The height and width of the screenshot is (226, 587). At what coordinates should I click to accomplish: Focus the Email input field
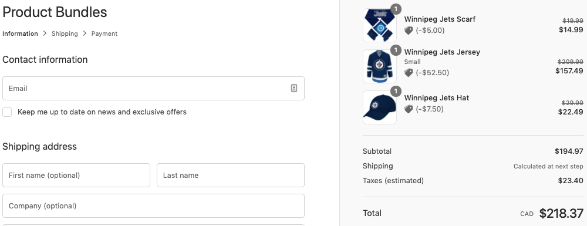tap(153, 88)
